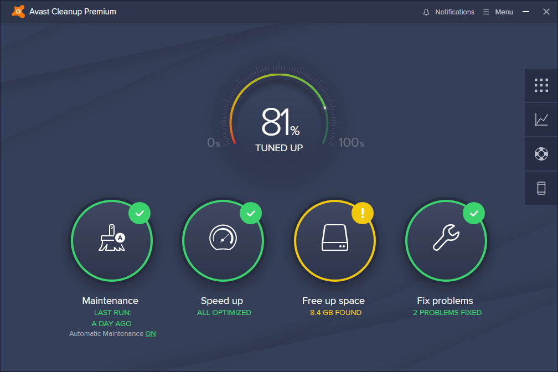Click the Free up space disk icon

click(x=335, y=240)
